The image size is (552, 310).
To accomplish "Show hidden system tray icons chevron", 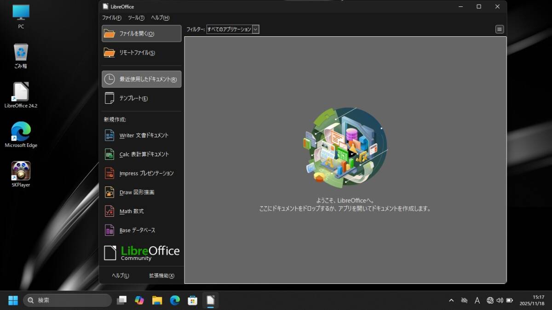I will [451, 300].
